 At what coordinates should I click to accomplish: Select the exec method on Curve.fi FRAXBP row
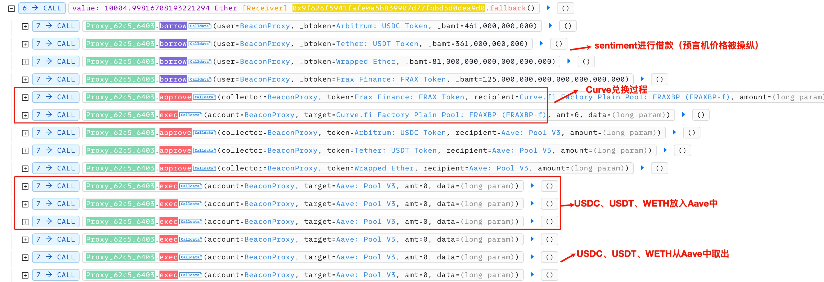[x=169, y=115]
